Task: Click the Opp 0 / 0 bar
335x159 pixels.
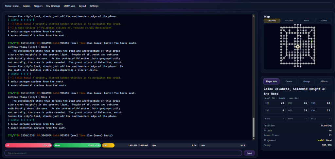Action: [174, 145]
